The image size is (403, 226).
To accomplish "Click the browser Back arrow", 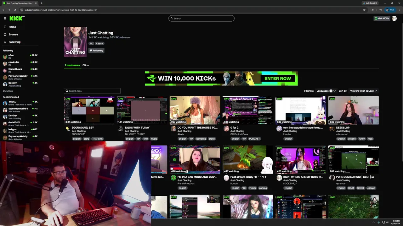I will point(3,10).
